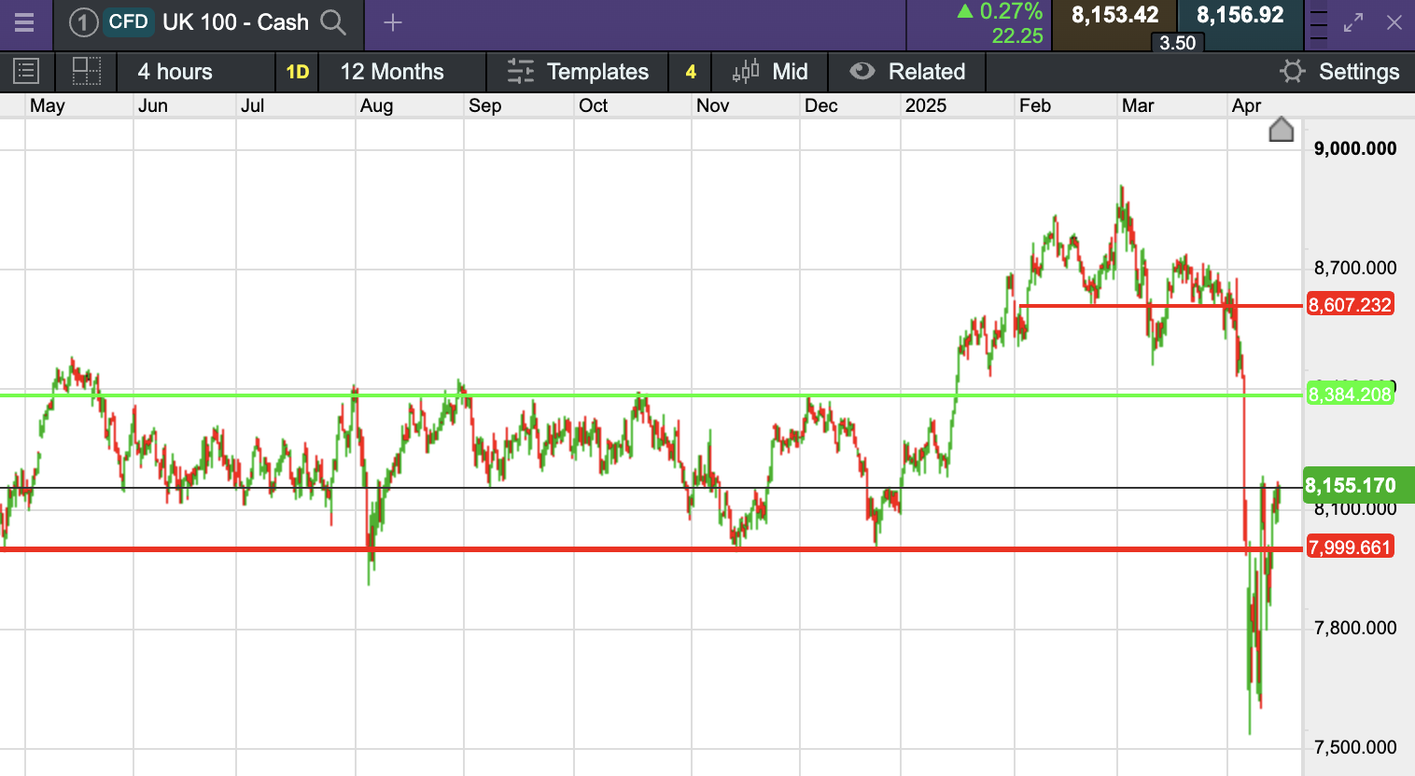Open the Mid price type dropdown
The width and height of the screenshot is (1415, 776).
[771, 72]
